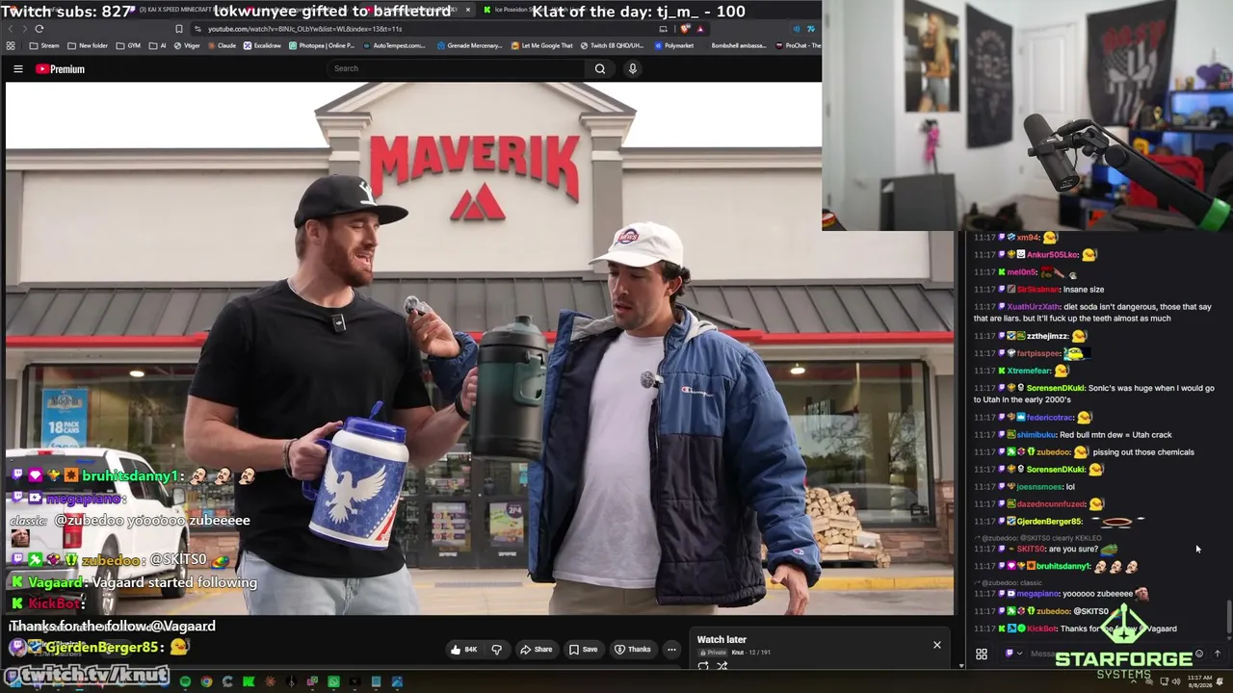This screenshot has width=1233, height=693.
Task: Click the video player showing Maverik store
Action: coord(480,348)
